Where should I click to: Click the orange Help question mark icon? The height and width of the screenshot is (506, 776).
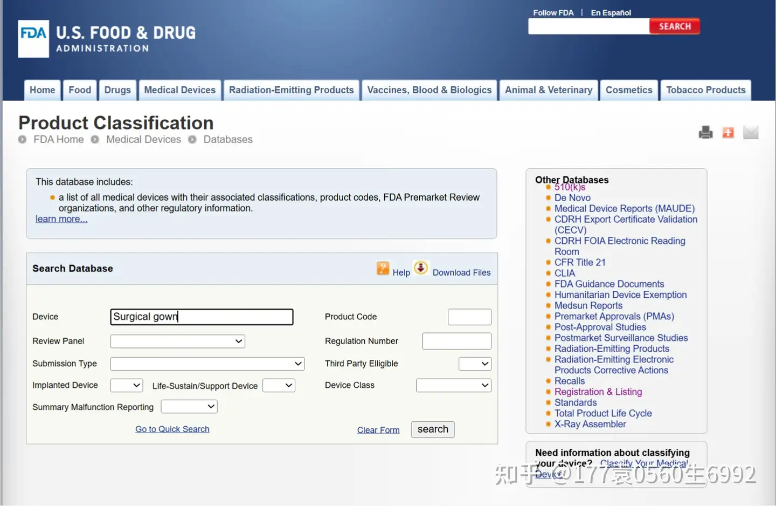tap(383, 268)
